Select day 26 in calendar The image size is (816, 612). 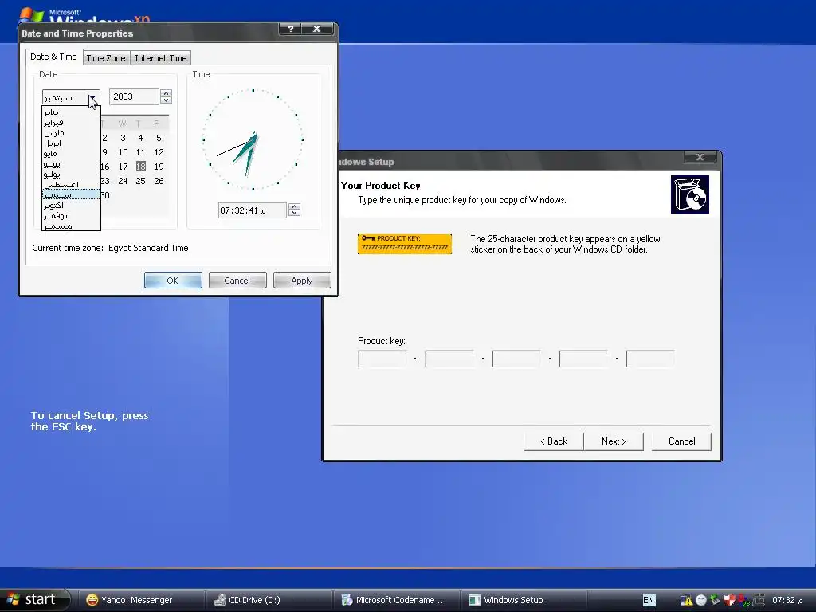tap(159, 181)
